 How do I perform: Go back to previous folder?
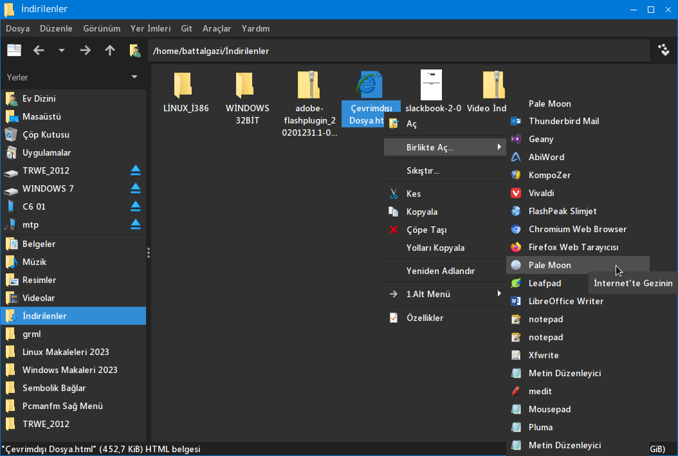pyautogui.click(x=39, y=51)
